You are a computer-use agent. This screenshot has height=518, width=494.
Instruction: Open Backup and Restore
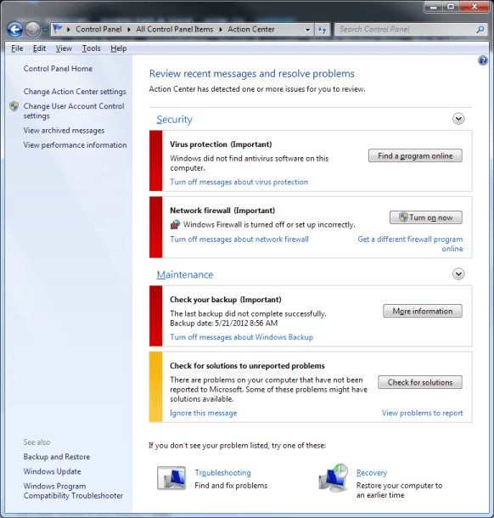pyautogui.click(x=57, y=457)
